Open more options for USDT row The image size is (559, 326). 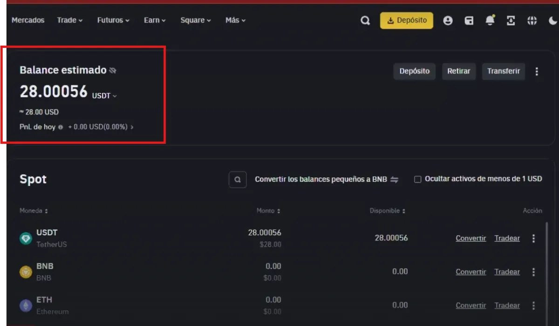point(533,238)
